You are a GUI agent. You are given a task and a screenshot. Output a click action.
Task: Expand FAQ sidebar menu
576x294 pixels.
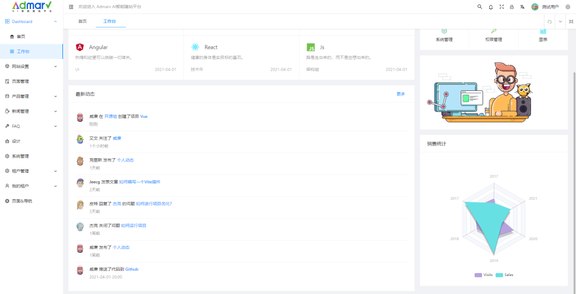[31, 126]
